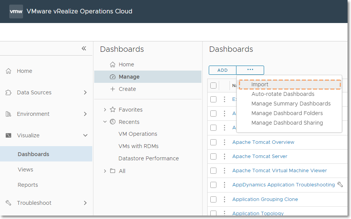This screenshot has height=219, width=351.
Task: Choose Import from the dropdown menu
Action: click(260, 84)
